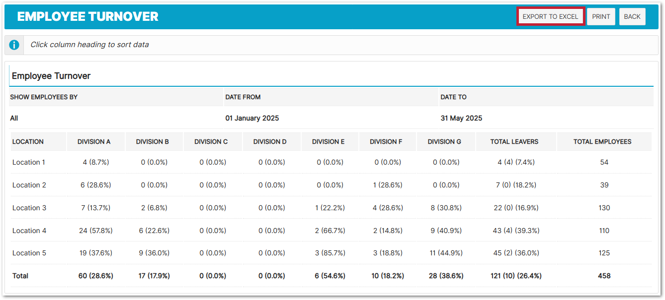Sort by Division D column heading
665x300 pixels.
pyautogui.click(x=270, y=142)
